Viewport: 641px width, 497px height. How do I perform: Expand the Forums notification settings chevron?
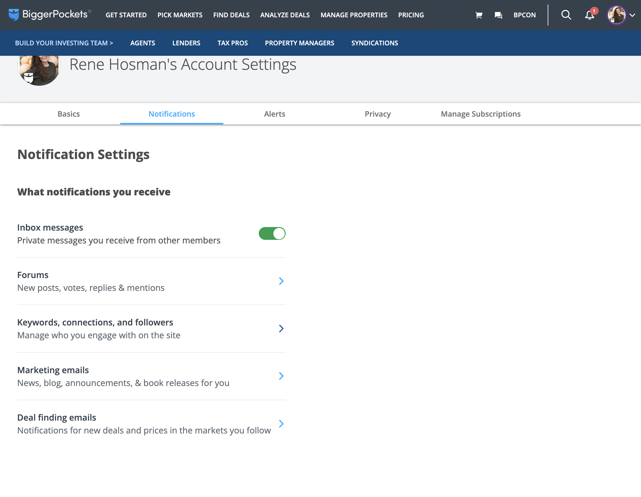point(281,281)
